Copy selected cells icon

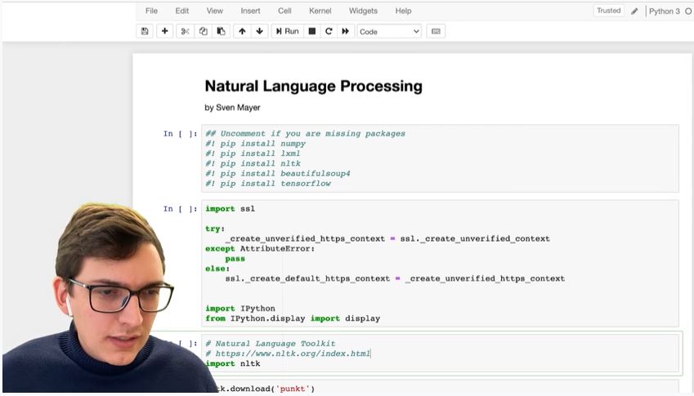tap(203, 31)
